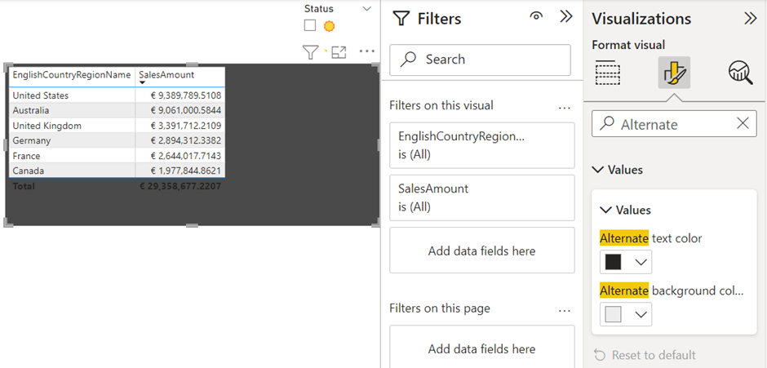The height and width of the screenshot is (368, 767).
Task: Click the Filters pane Search box
Action: pyautogui.click(x=480, y=60)
